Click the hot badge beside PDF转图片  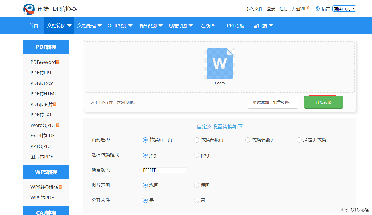click(x=55, y=104)
